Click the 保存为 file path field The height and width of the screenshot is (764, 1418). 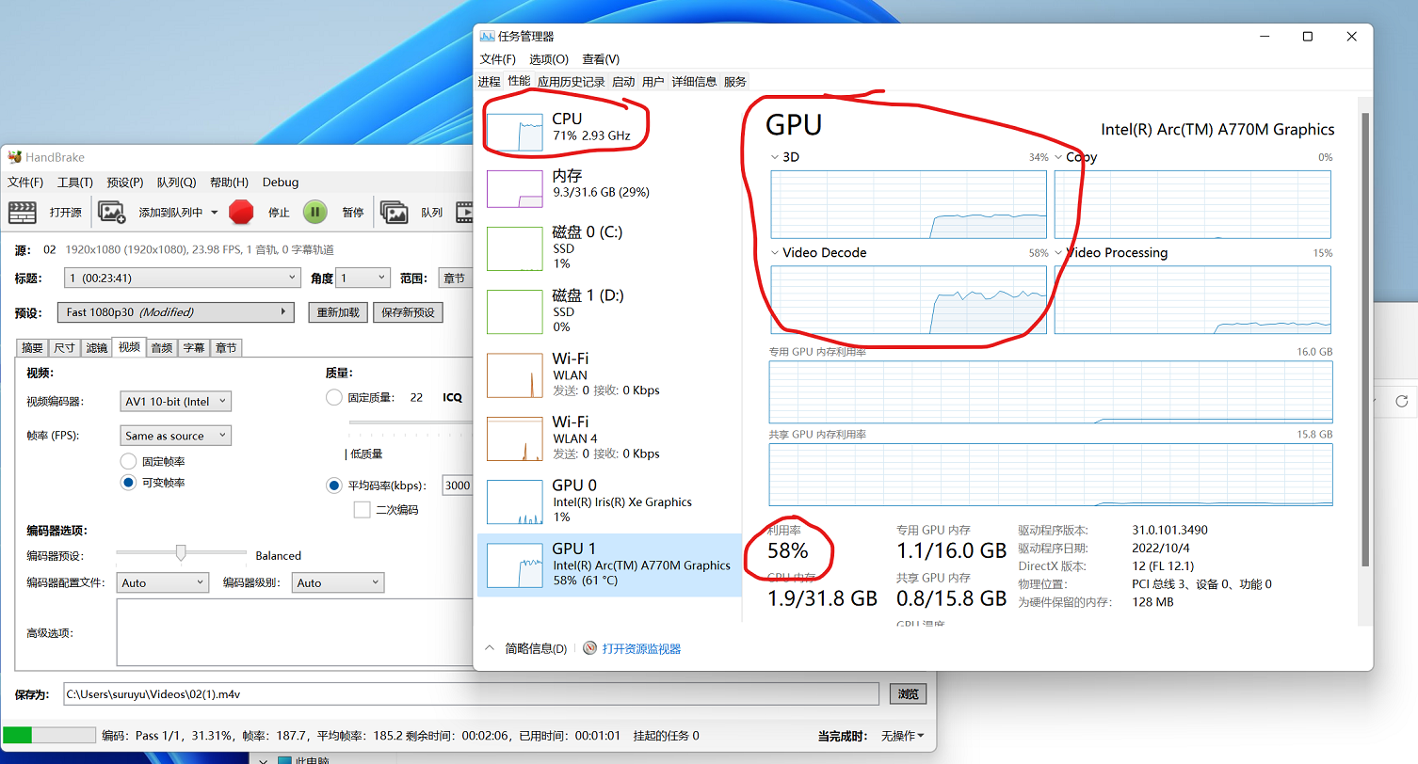pyautogui.click(x=471, y=694)
